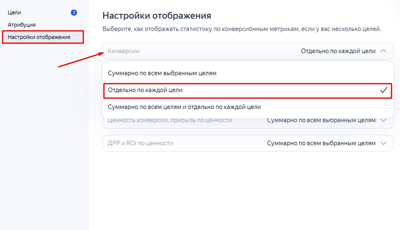Click the blue "2" goals counter badge

coord(74,13)
